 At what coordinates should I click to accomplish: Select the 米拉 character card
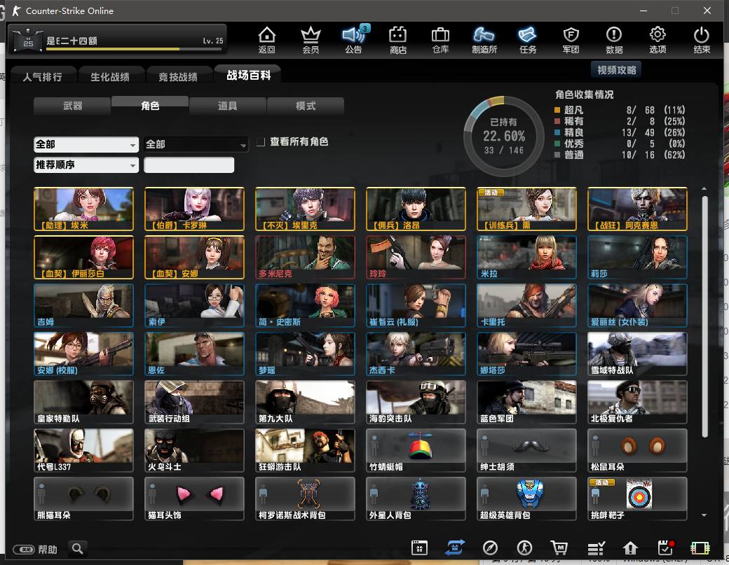pos(526,257)
